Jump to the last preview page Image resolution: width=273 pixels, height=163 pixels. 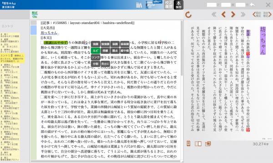(243, 14)
